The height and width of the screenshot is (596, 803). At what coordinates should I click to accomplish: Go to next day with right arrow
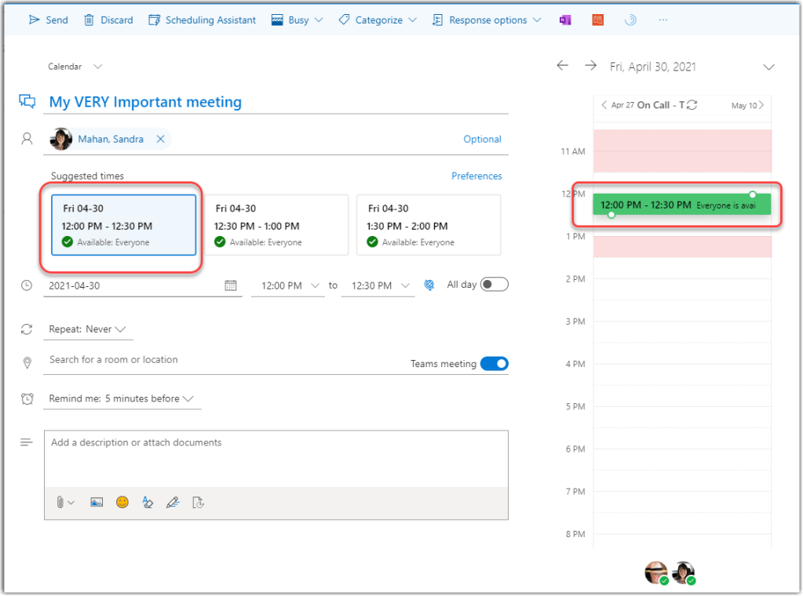(x=590, y=66)
